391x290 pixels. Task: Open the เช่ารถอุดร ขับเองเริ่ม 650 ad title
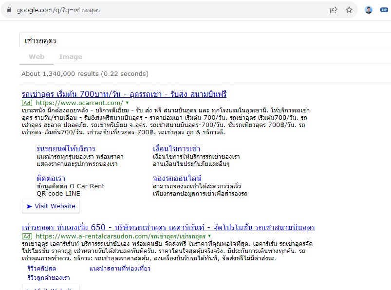click(x=168, y=227)
